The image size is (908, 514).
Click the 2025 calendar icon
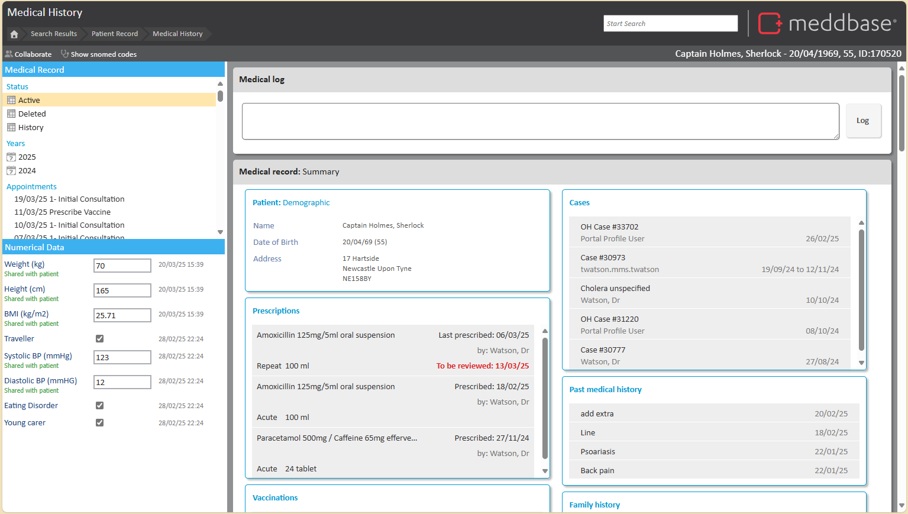tap(11, 157)
